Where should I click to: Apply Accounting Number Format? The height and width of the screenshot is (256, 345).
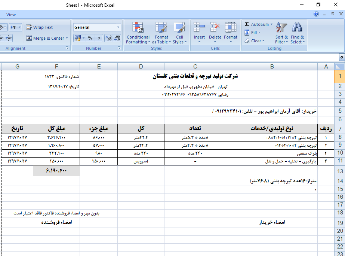(x=78, y=38)
